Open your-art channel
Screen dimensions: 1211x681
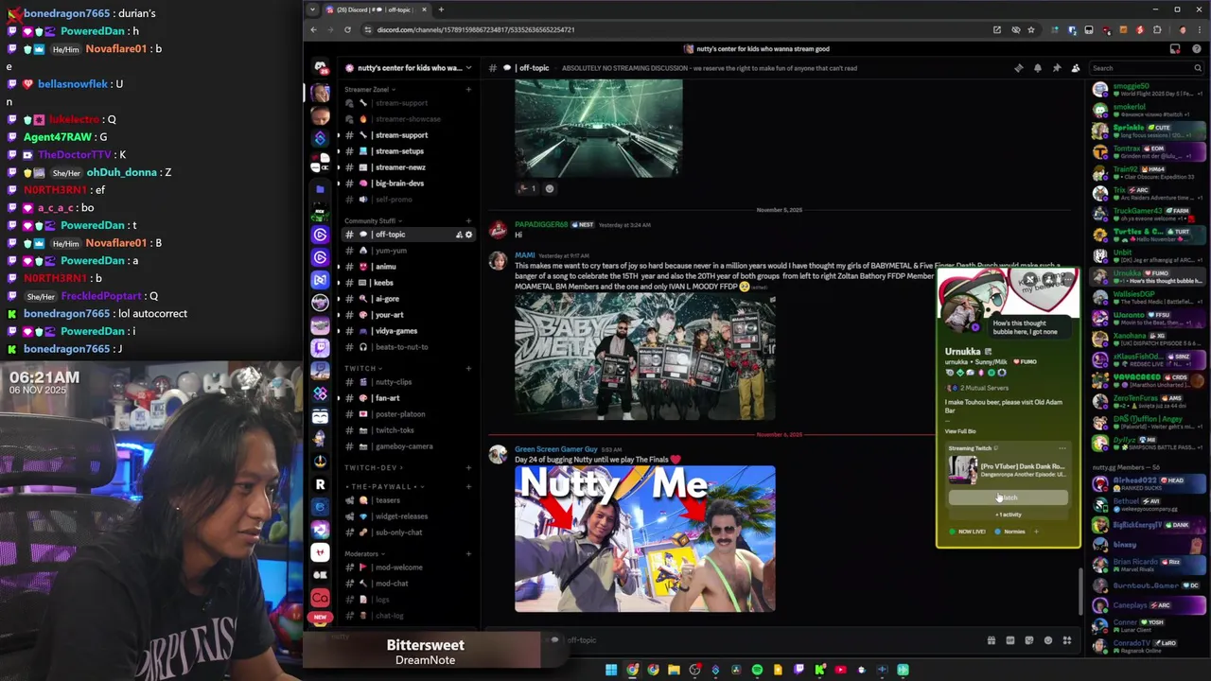click(407, 315)
